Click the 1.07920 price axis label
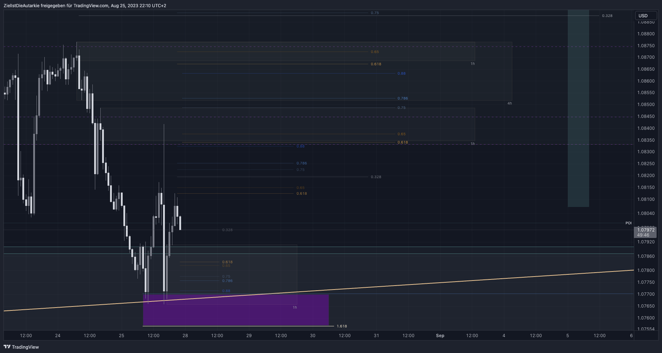662x353 pixels. click(646, 242)
